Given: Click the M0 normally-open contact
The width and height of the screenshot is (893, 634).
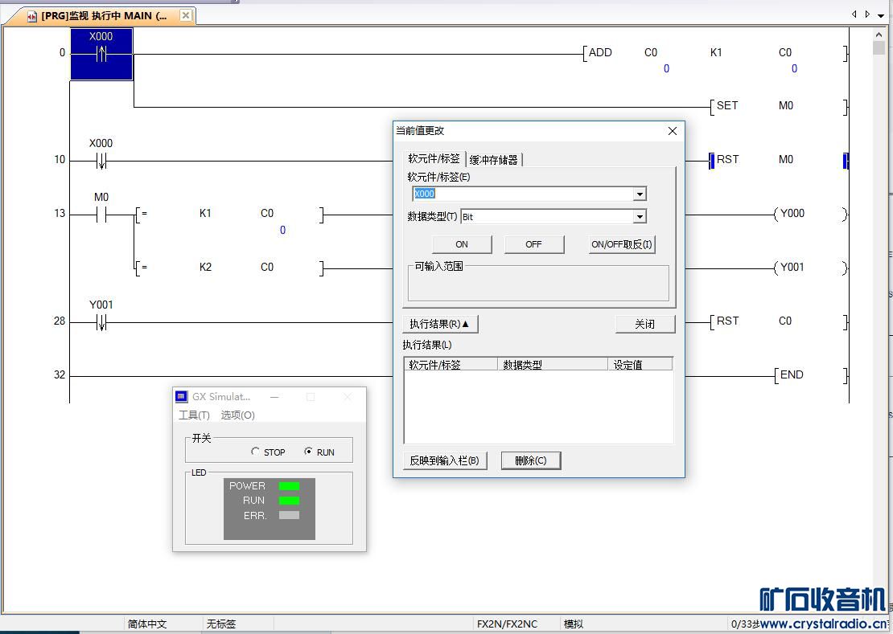Looking at the screenshot, I should 101,215.
